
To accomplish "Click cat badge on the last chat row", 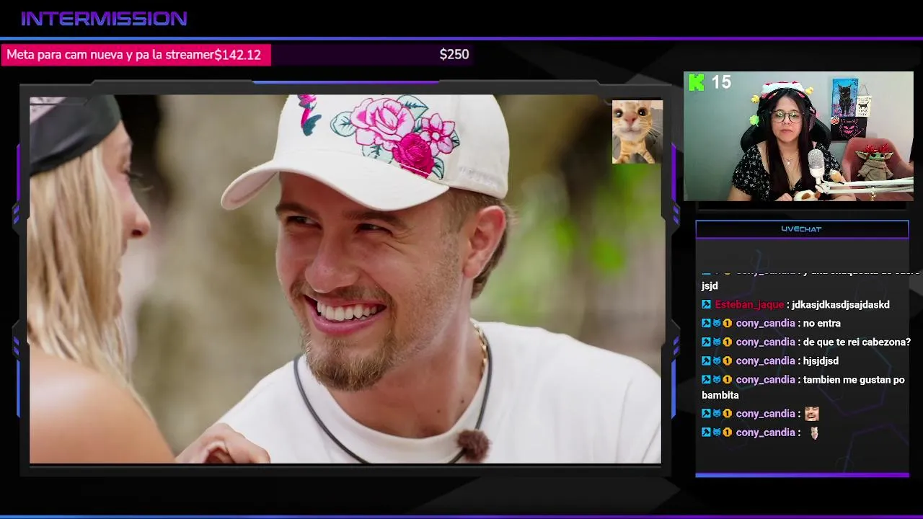I will 717,432.
